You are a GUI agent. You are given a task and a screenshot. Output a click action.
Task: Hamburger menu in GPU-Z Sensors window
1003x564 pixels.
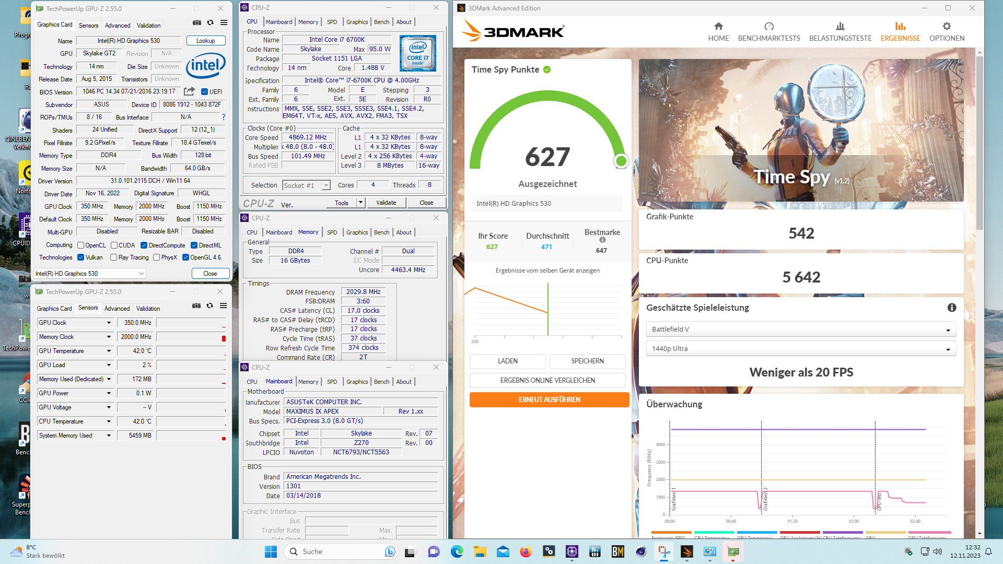223,305
